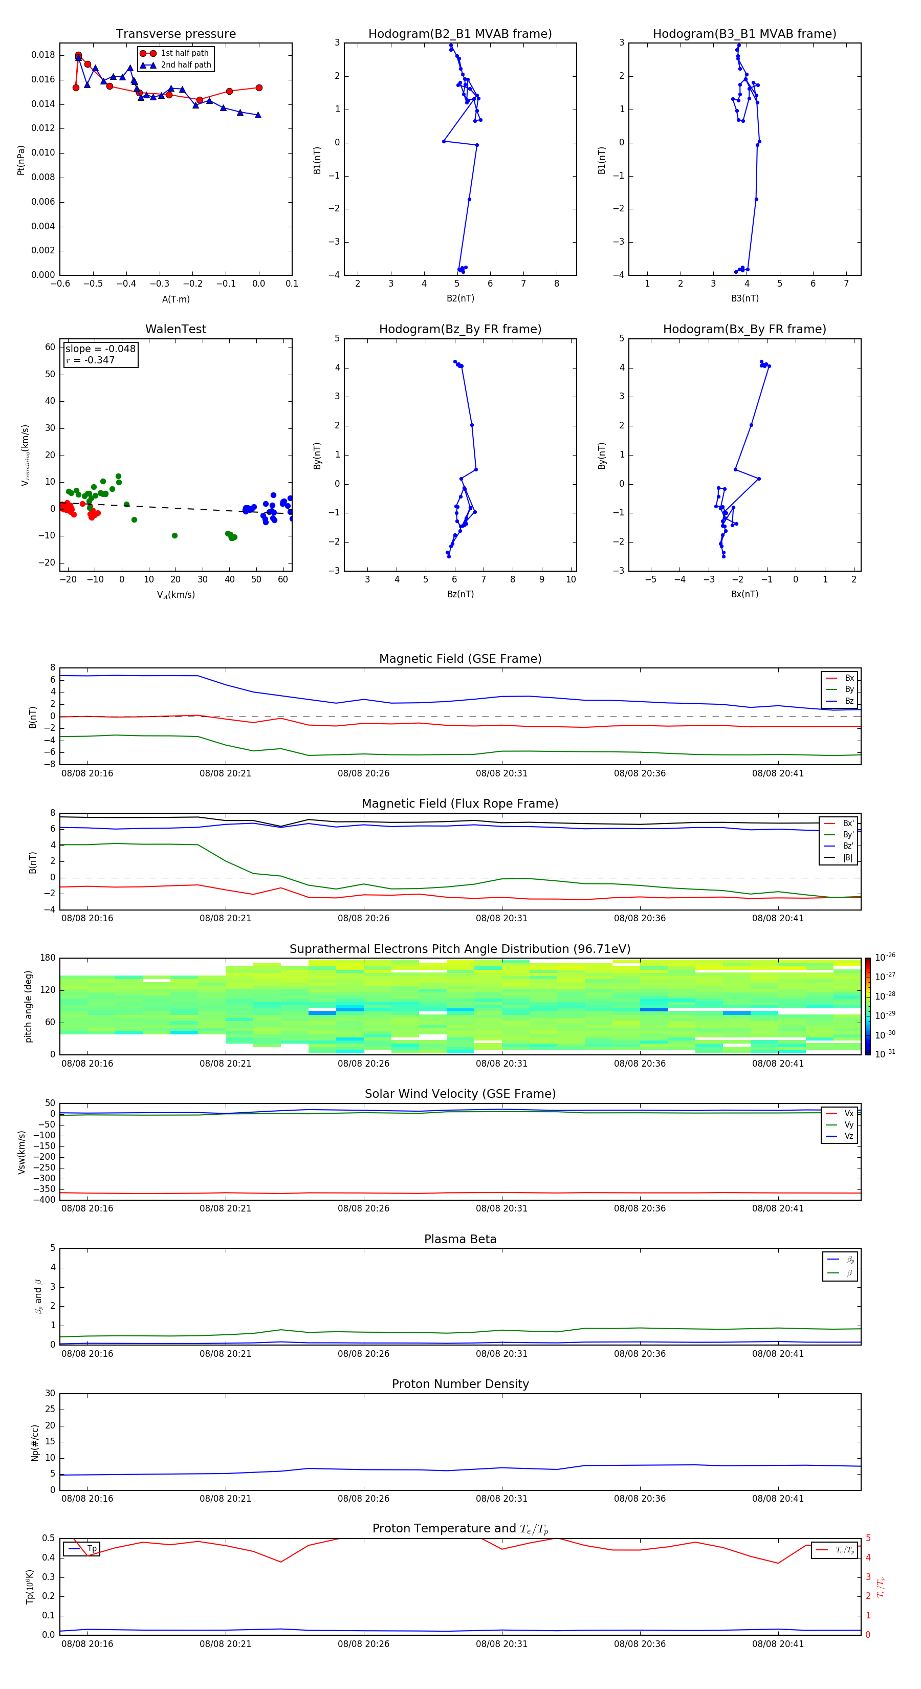
Task: Click the pitch angle color scale bar
Action: pos(868,1006)
